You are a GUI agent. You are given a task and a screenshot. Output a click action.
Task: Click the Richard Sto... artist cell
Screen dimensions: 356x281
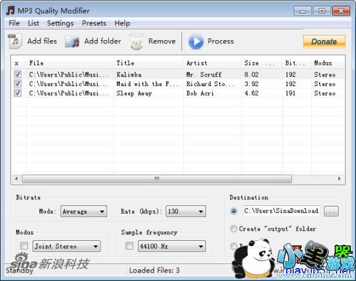coord(210,84)
